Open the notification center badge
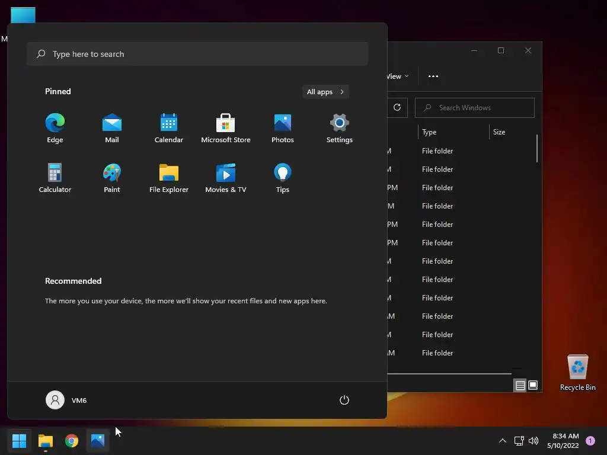The image size is (607, 455). click(590, 441)
